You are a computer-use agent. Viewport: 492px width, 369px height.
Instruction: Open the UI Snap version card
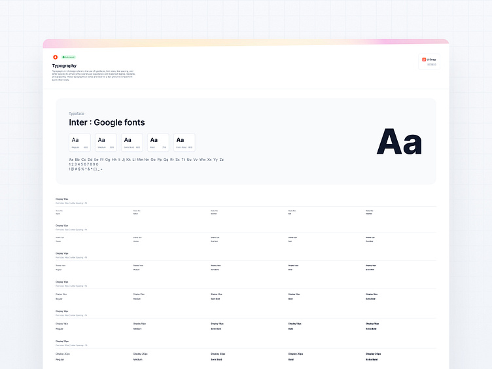pyautogui.click(x=429, y=61)
